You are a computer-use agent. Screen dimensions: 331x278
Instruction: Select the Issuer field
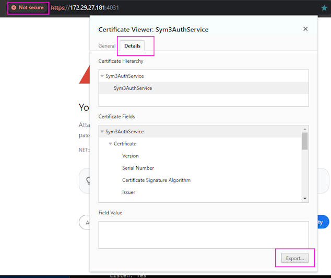tap(129, 192)
